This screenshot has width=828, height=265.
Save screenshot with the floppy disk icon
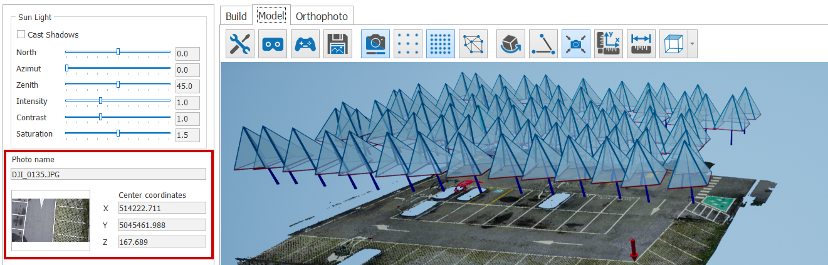click(x=338, y=44)
